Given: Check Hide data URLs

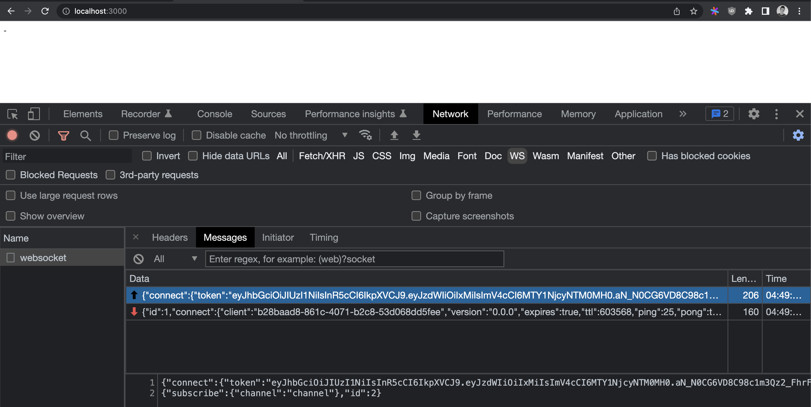Looking at the screenshot, I should 193,156.
